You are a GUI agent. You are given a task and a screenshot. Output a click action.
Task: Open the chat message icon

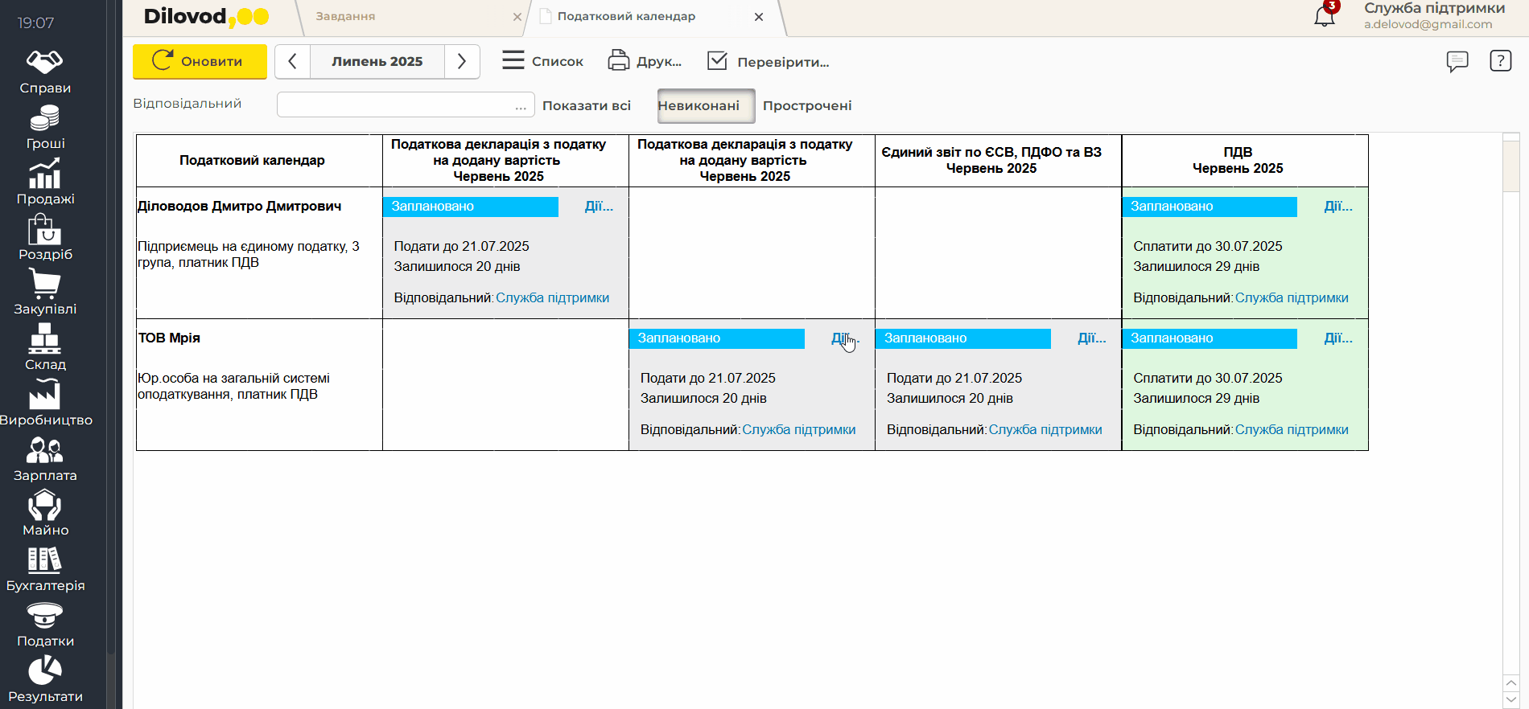pyautogui.click(x=1457, y=61)
